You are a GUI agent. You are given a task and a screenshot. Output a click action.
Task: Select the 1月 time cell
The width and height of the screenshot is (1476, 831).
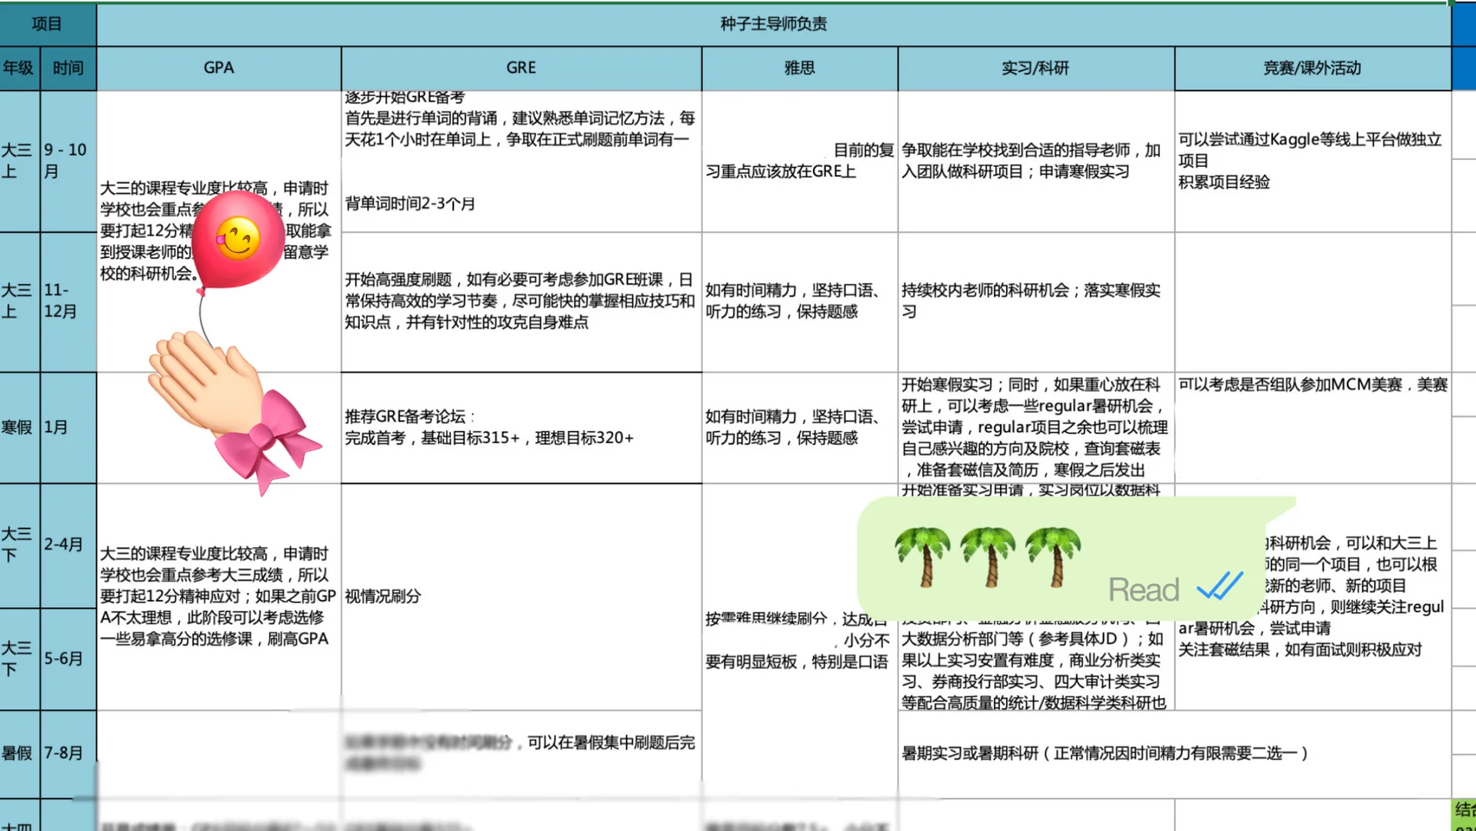point(68,428)
